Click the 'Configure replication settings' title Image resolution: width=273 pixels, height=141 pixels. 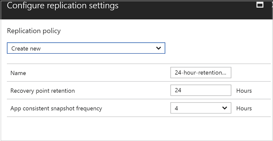click(63, 5)
